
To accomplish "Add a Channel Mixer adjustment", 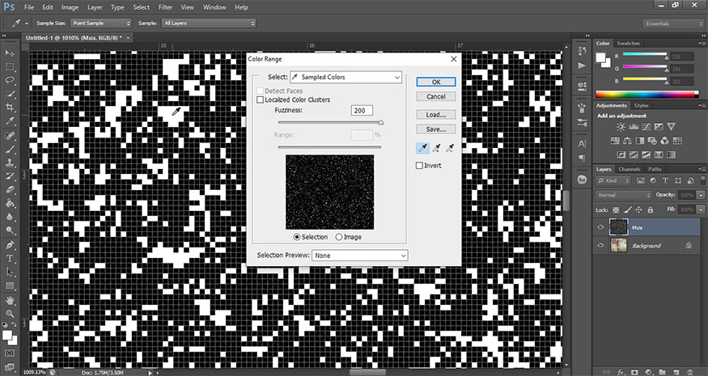I will (664, 141).
